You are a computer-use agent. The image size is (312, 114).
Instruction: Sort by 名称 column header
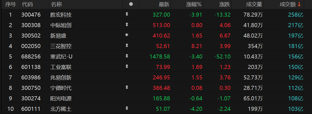coord(56,4)
